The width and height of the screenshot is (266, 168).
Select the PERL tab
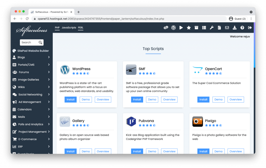click(x=81, y=28)
